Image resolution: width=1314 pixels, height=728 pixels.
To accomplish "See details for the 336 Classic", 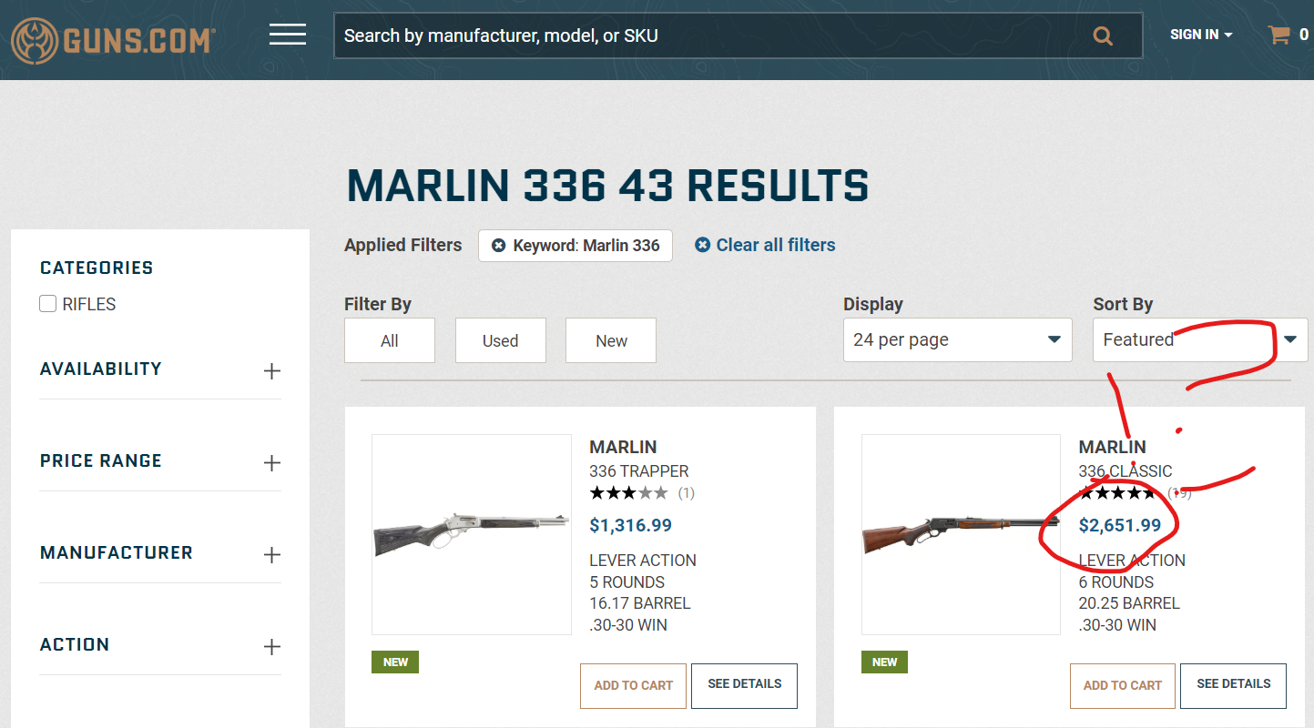I will click(x=1233, y=685).
